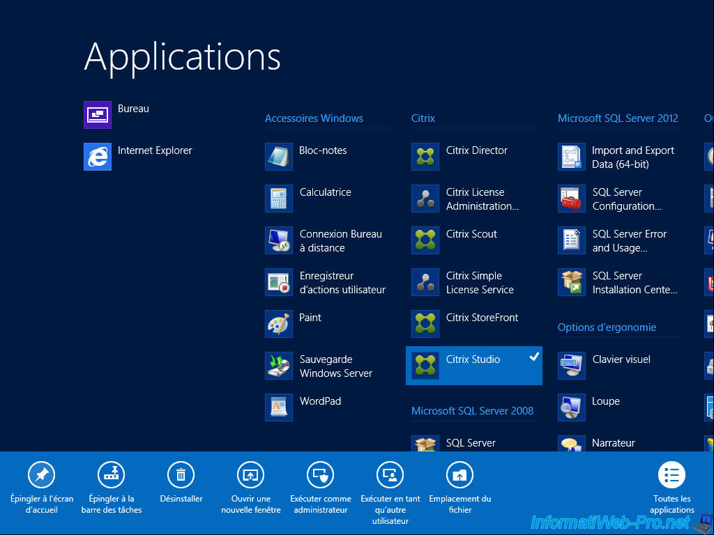The image size is (714, 535).
Task: Click the WordPad label text
Action: [320, 401]
